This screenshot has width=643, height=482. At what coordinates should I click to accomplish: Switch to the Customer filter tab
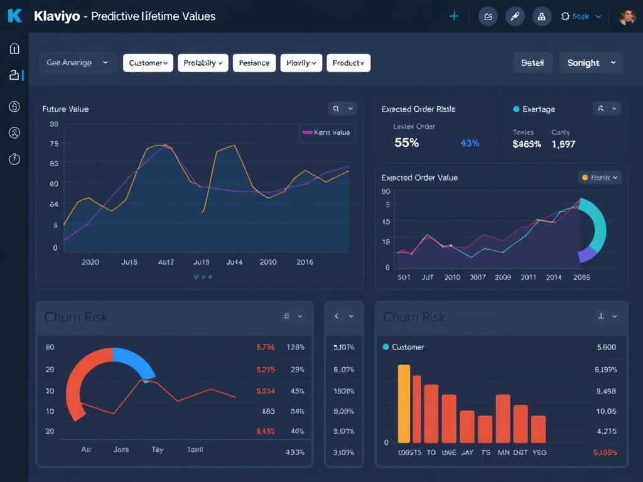(148, 63)
